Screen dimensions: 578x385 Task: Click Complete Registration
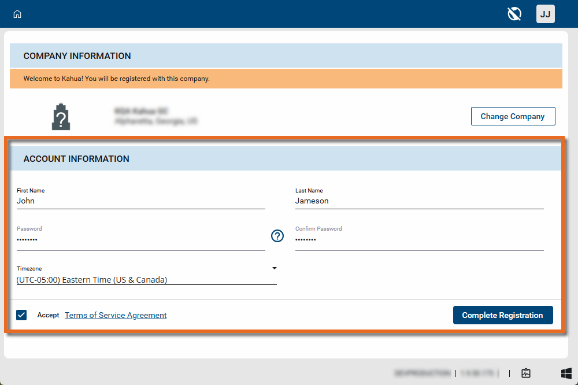(x=502, y=315)
